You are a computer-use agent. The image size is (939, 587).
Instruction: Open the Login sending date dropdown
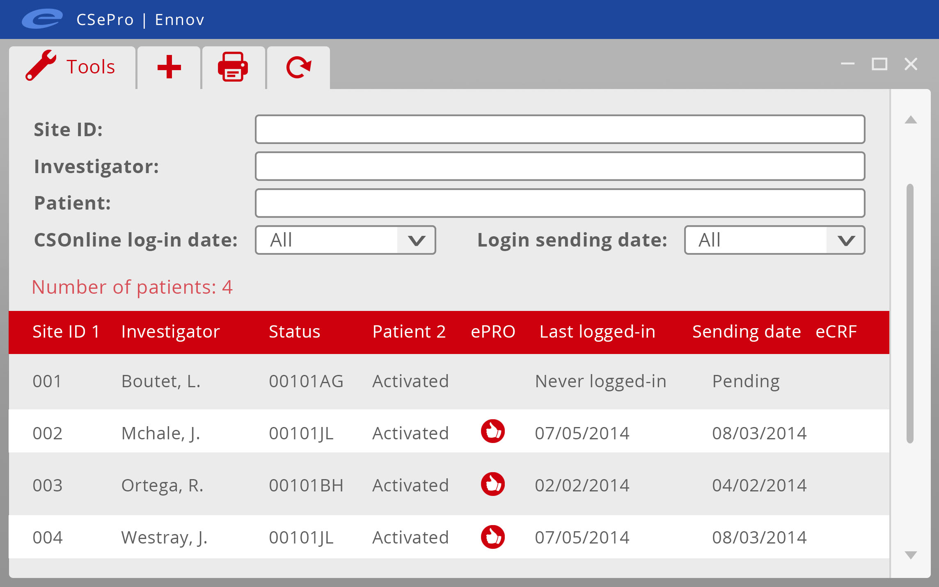tap(774, 240)
